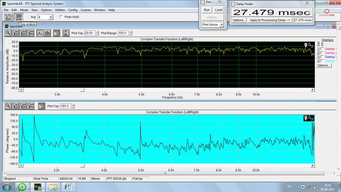
Task: Click the spectrum plot horizontal scrollbar thumb
Action: tap(82, 90)
